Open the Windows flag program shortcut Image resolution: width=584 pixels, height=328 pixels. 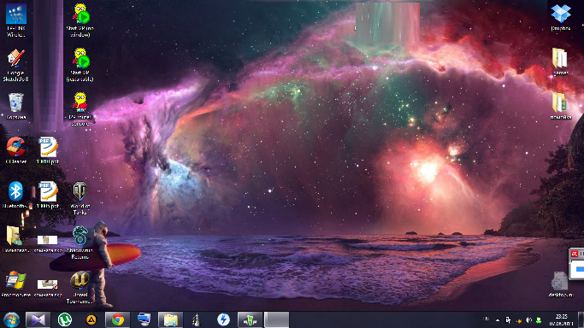point(15,284)
